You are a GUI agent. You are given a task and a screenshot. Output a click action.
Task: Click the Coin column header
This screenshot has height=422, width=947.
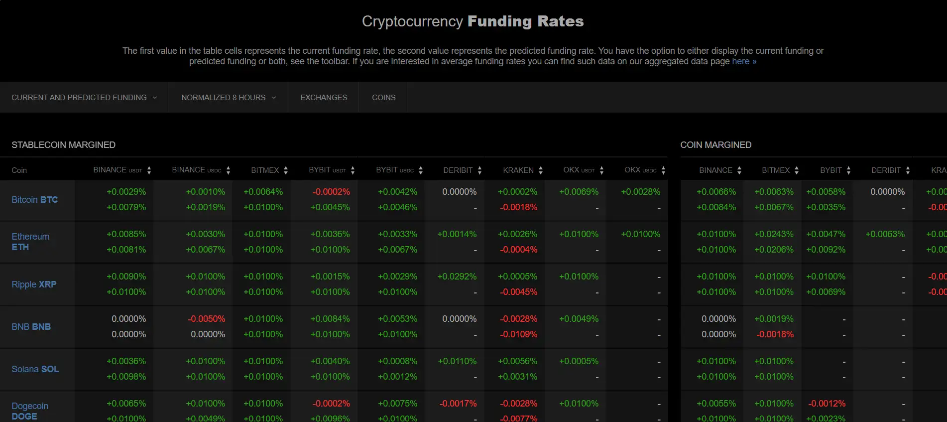pyautogui.click(x=19, y=170)
